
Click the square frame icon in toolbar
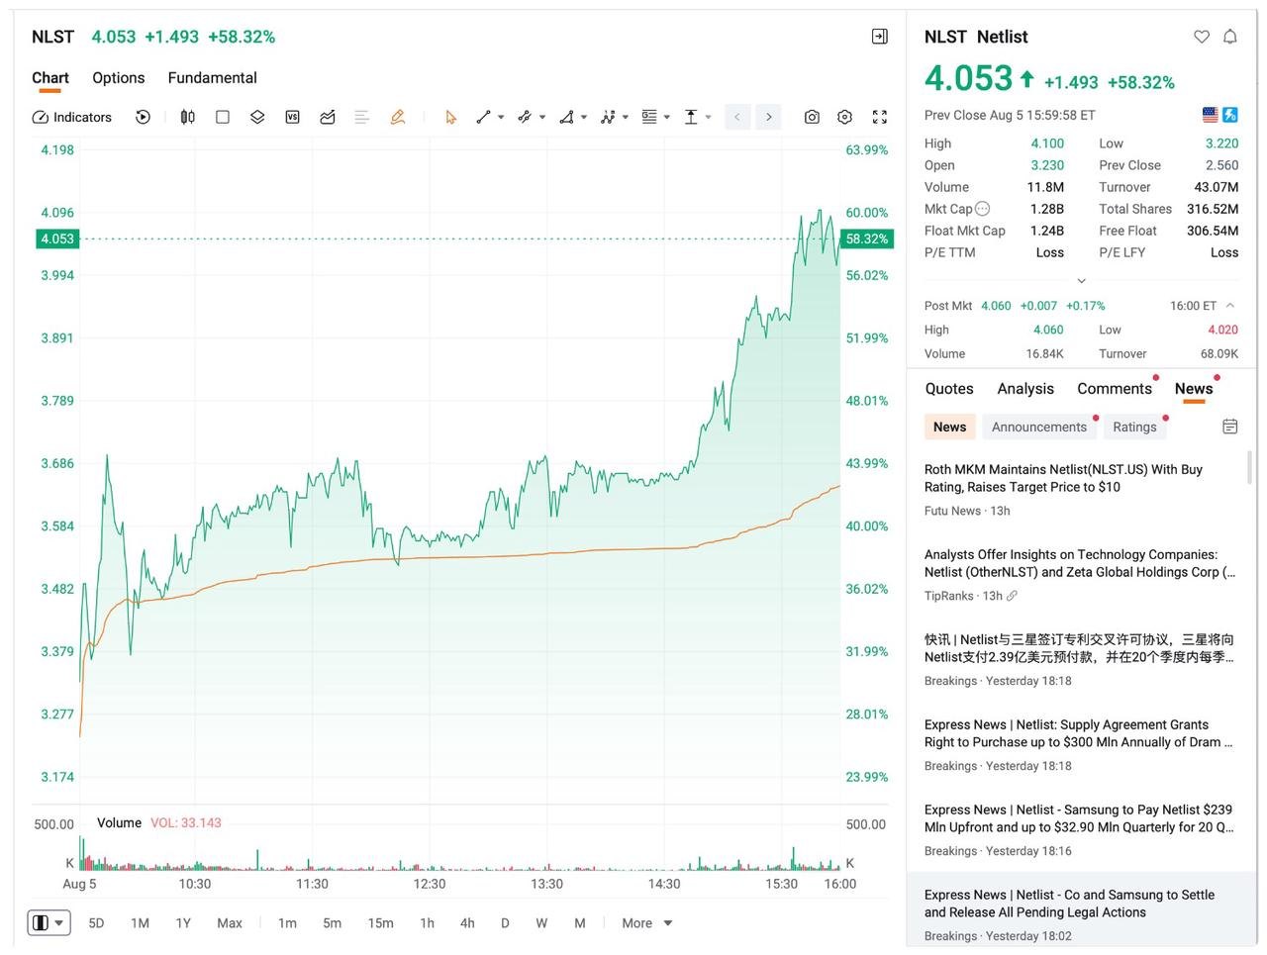[x=223, y=117]
